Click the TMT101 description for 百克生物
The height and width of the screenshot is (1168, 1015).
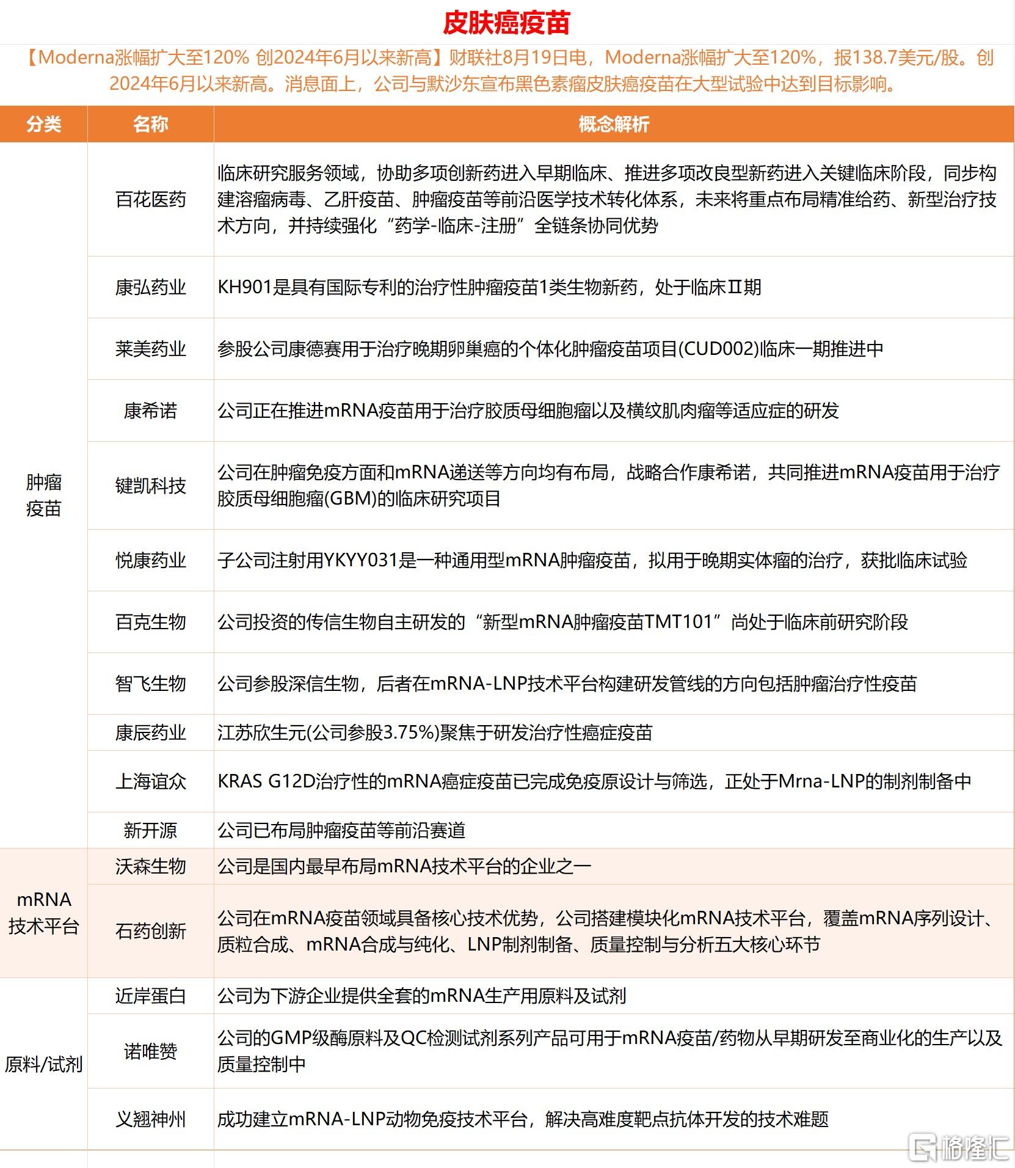563,622
